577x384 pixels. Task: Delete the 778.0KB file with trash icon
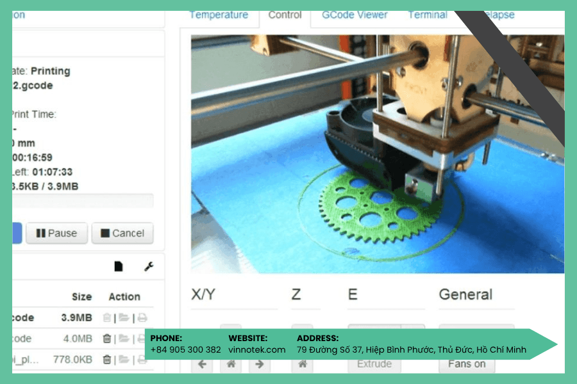(106, 360)
